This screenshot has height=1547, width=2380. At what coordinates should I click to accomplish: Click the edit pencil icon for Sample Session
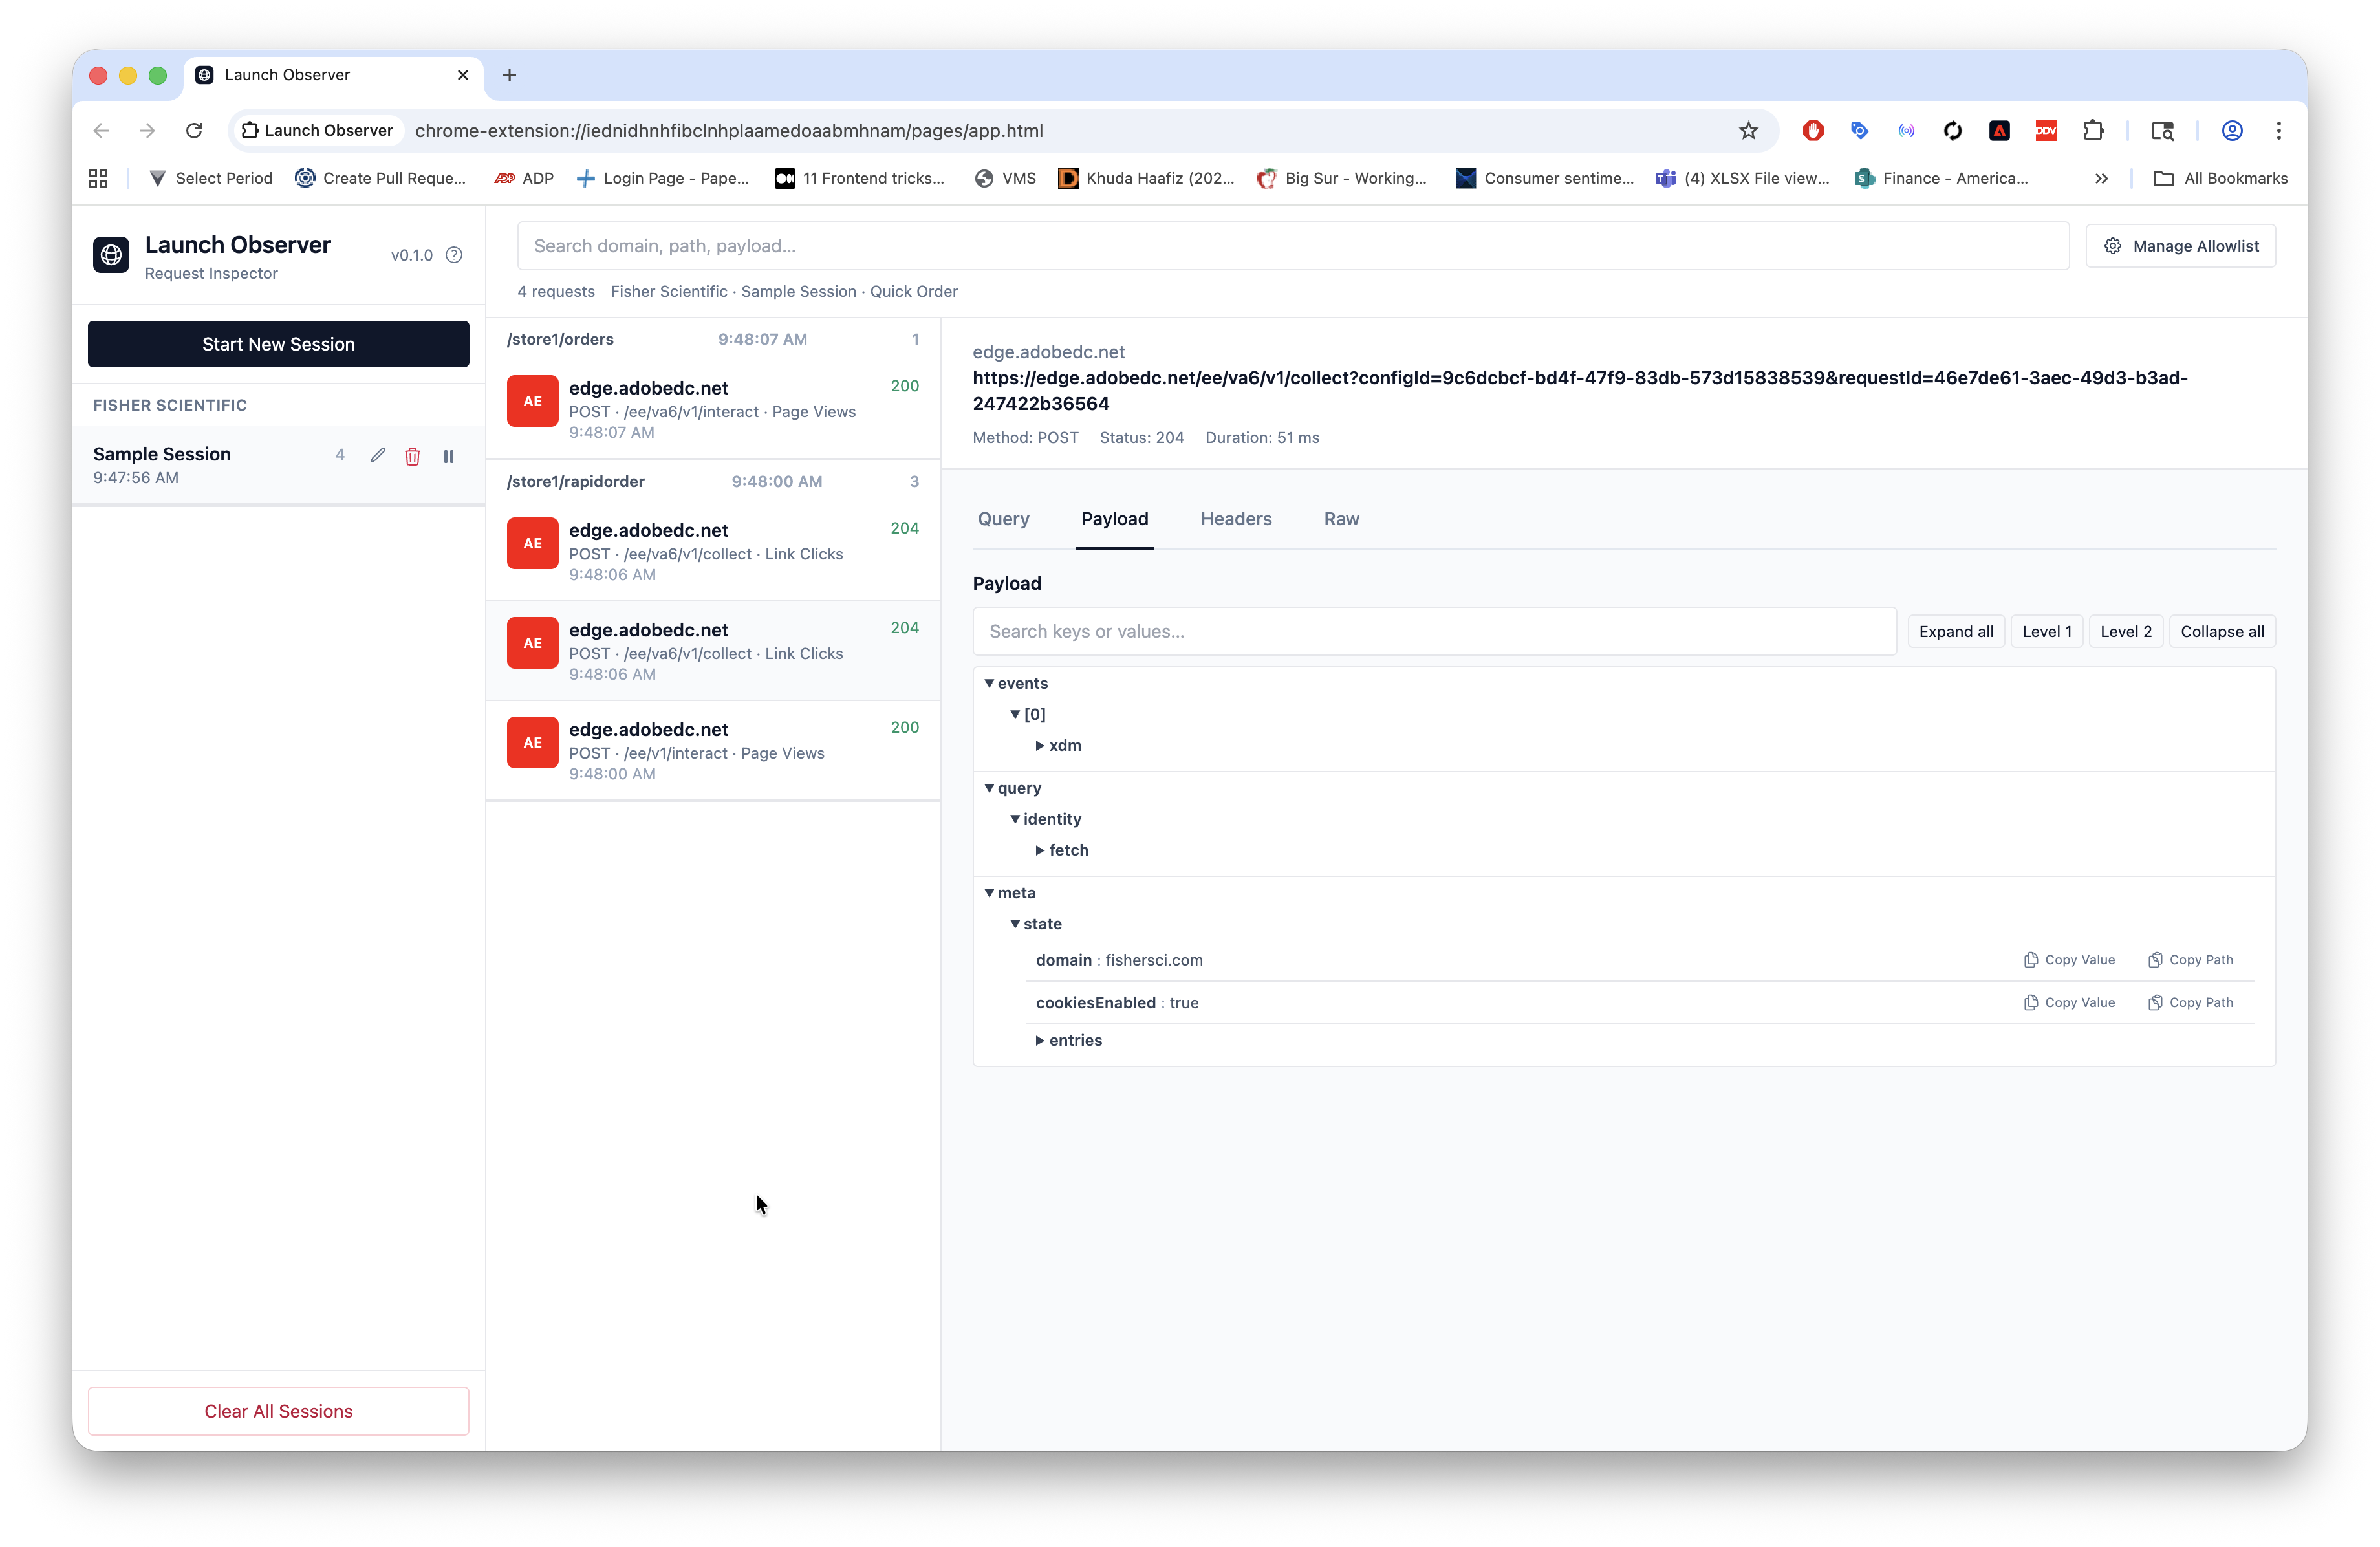[x=377, y=456]
